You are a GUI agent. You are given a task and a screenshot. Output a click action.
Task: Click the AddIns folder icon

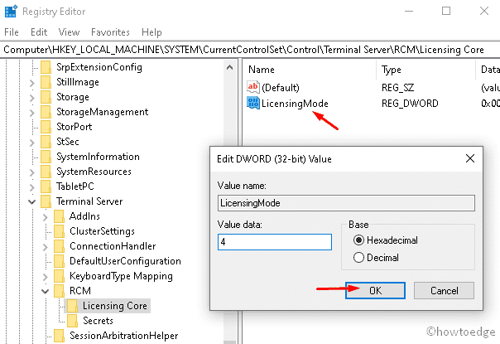[x=59, y=216]
